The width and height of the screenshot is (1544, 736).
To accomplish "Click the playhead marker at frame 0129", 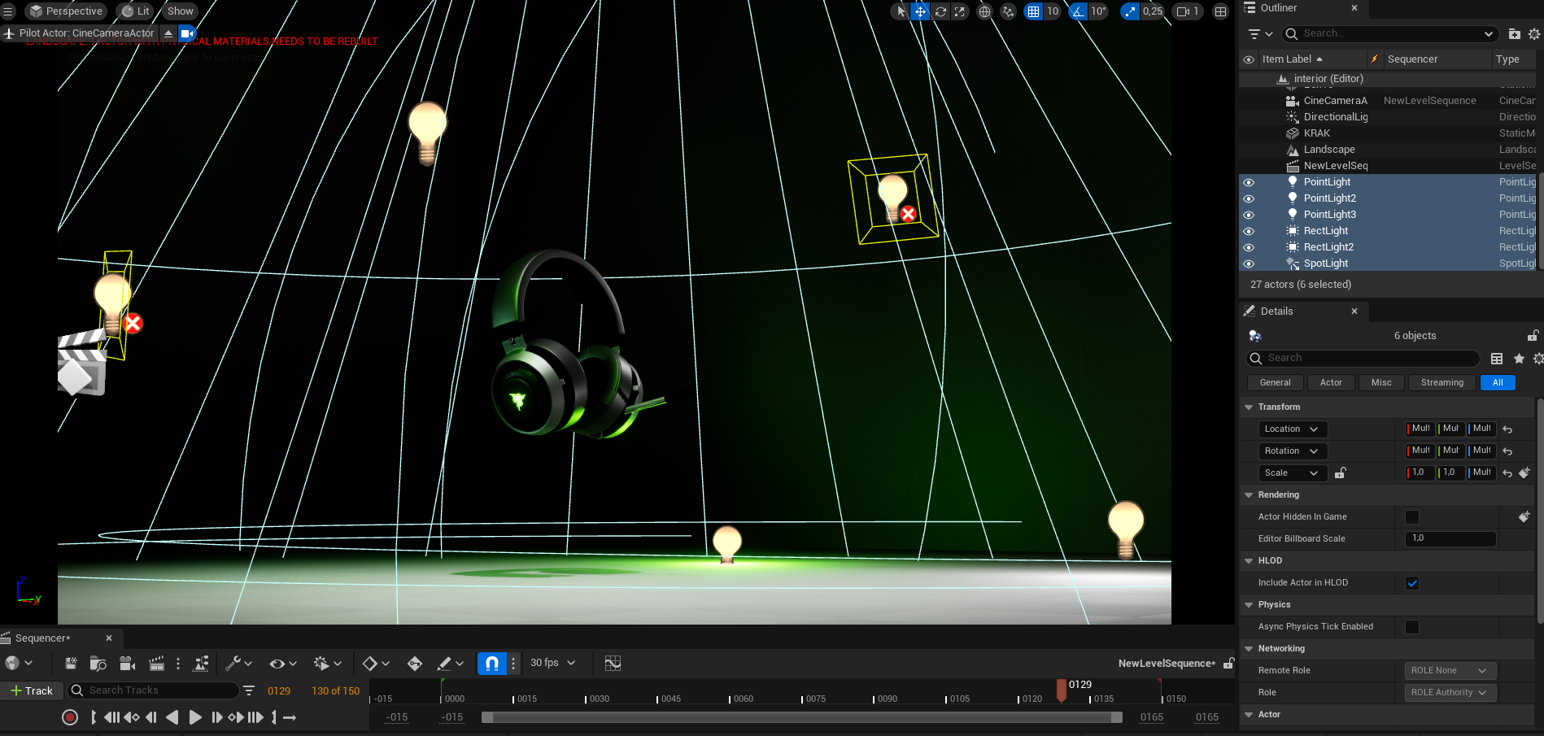I will tap(1062, 690).
